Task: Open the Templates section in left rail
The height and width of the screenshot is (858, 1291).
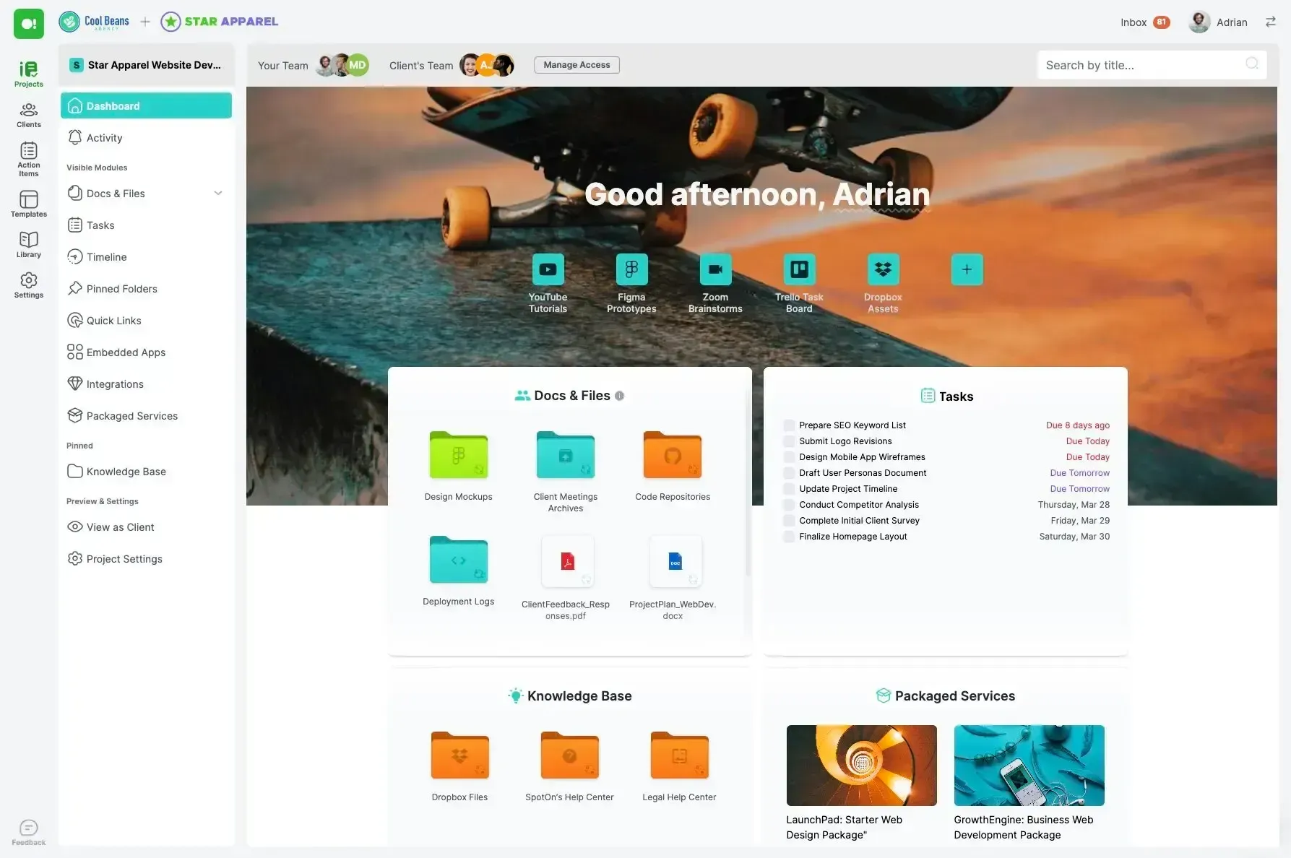Action: (x=29, y=204)
